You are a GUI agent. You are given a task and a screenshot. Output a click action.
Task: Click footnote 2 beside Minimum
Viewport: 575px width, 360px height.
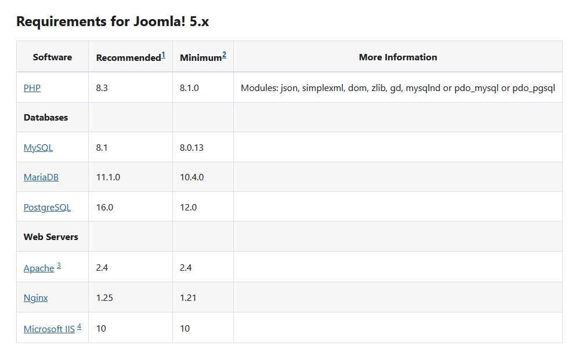224,55
